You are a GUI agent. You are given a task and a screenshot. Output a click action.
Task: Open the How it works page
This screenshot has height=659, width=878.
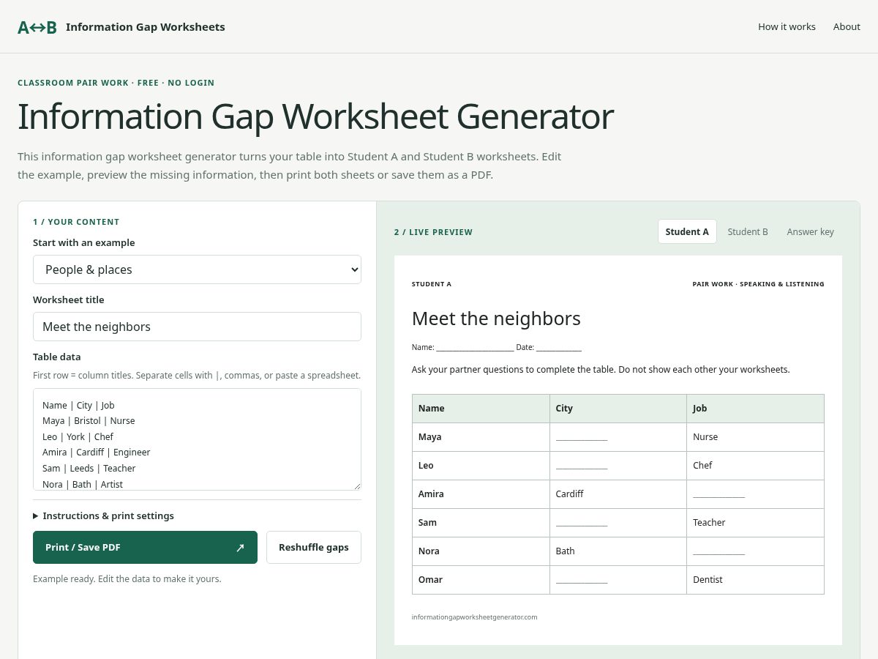787,26
